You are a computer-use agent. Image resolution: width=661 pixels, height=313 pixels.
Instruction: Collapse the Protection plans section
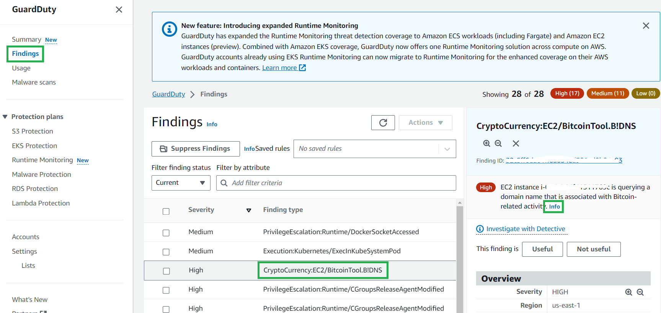point(5,117)
